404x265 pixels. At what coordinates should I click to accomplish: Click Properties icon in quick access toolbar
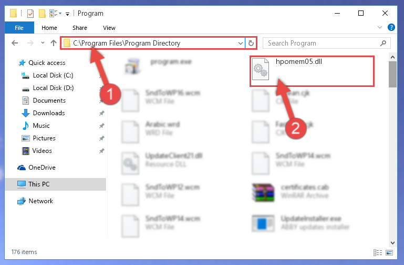pos(30,13)
